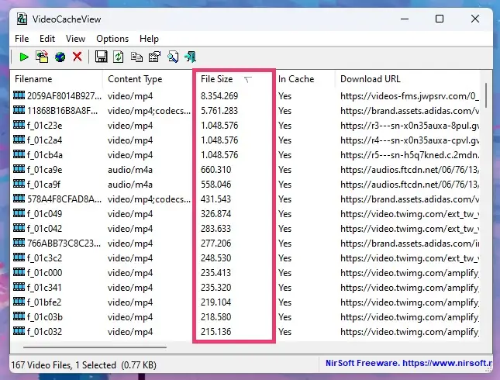Image resolution: width=500 pixels, height=380 pixels.
Task: Select file named f_01c000
Action: (x=45, y=273)
